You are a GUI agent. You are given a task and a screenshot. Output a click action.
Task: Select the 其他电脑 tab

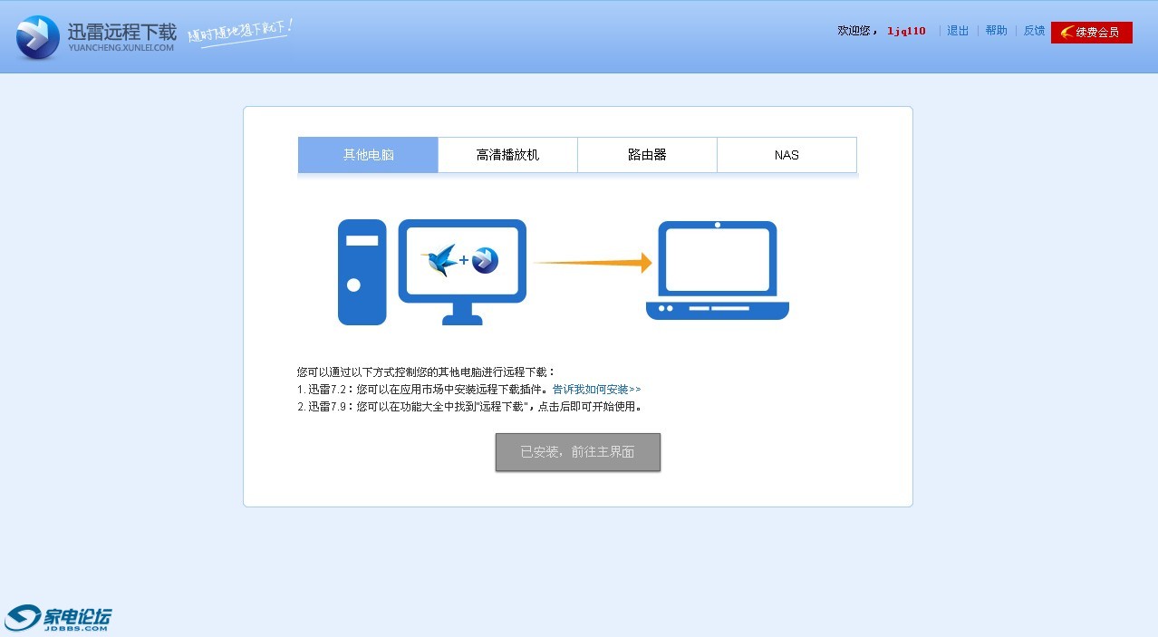tap(368, 155)
